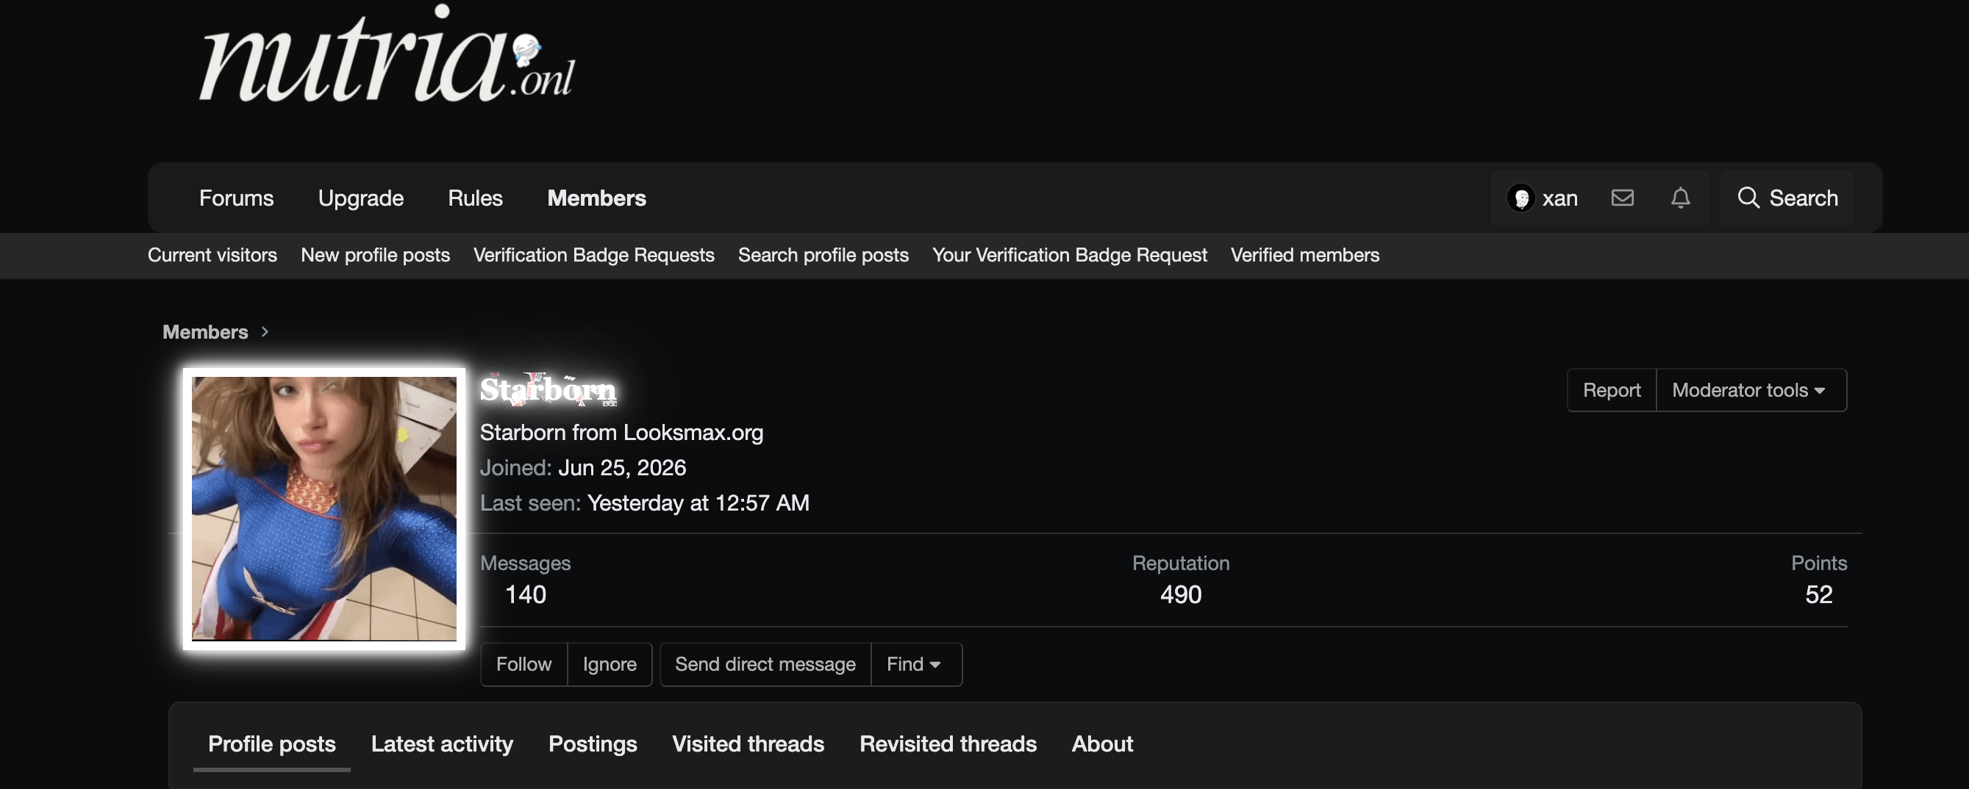Screen dimensions: 1969x789
Task: Report this profile
Action: point(1611,390)
